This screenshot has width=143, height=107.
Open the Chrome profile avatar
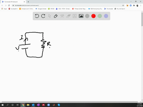137,6
